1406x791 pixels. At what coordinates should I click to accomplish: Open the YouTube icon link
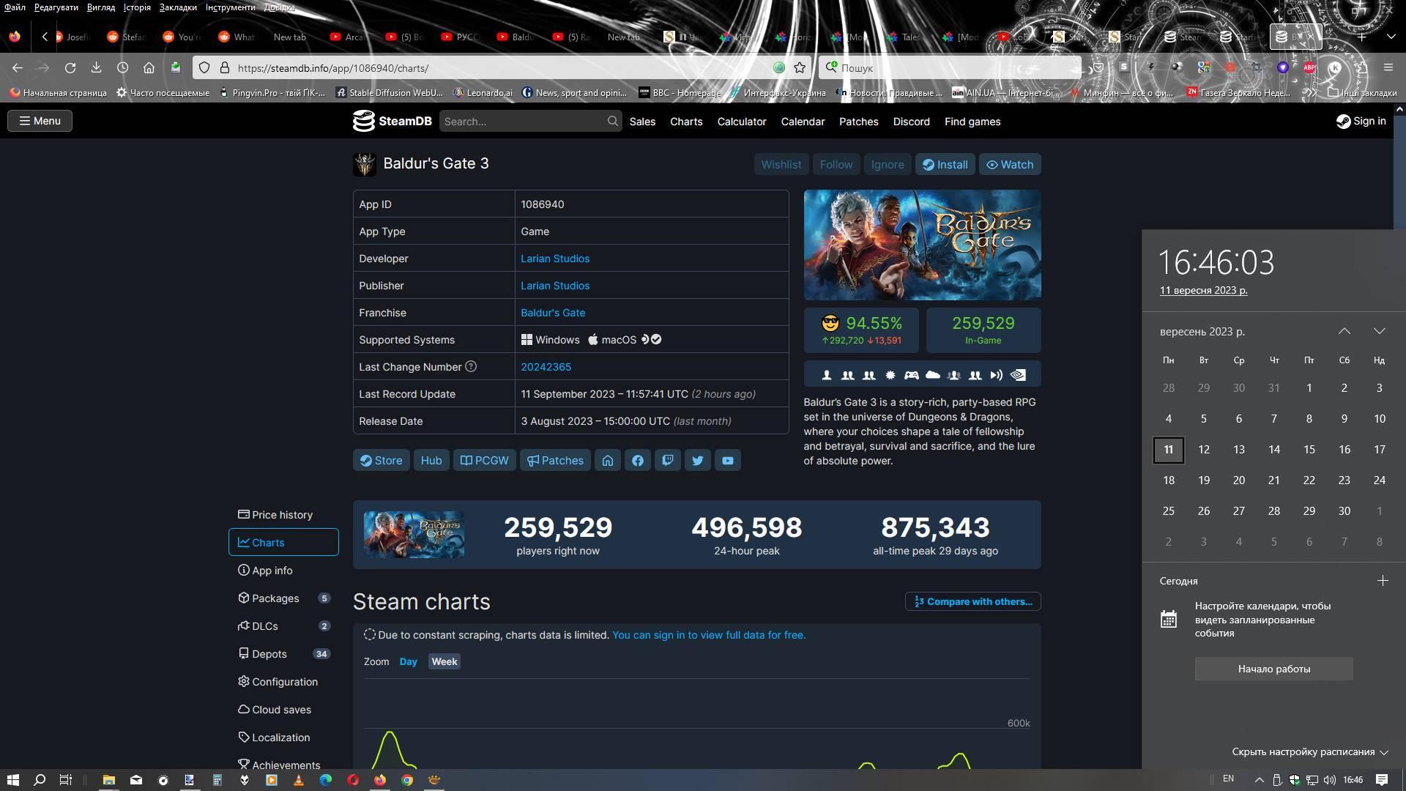pyautogui.click(x=728, y=461)
